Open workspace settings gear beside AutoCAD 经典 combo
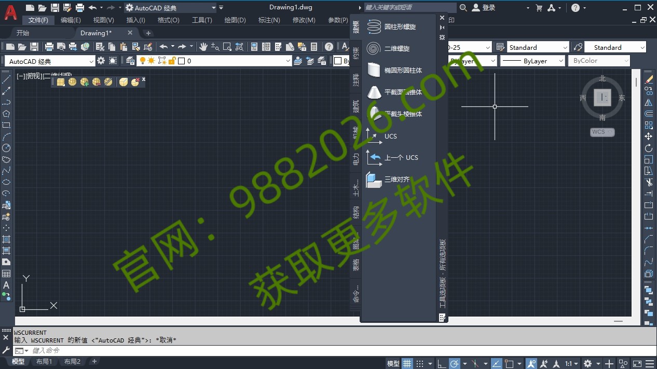Screen dimensions: 657x369 101,61
